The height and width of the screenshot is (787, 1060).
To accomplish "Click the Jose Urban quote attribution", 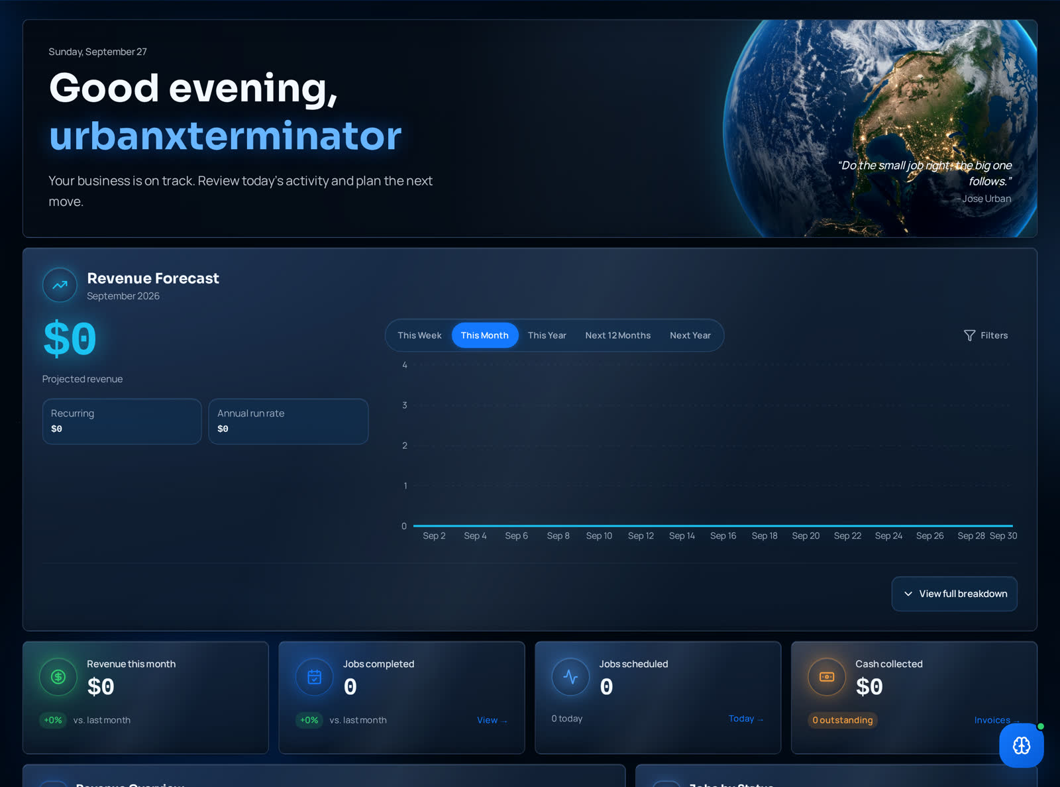I will 984,199.
